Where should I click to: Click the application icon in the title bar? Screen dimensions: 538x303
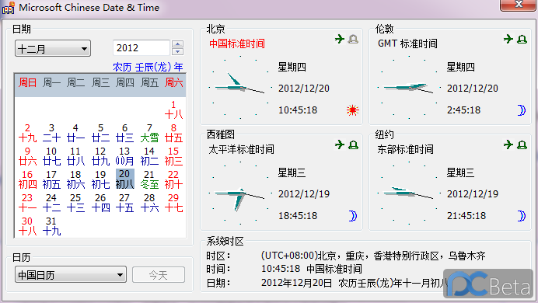point(9,8)
